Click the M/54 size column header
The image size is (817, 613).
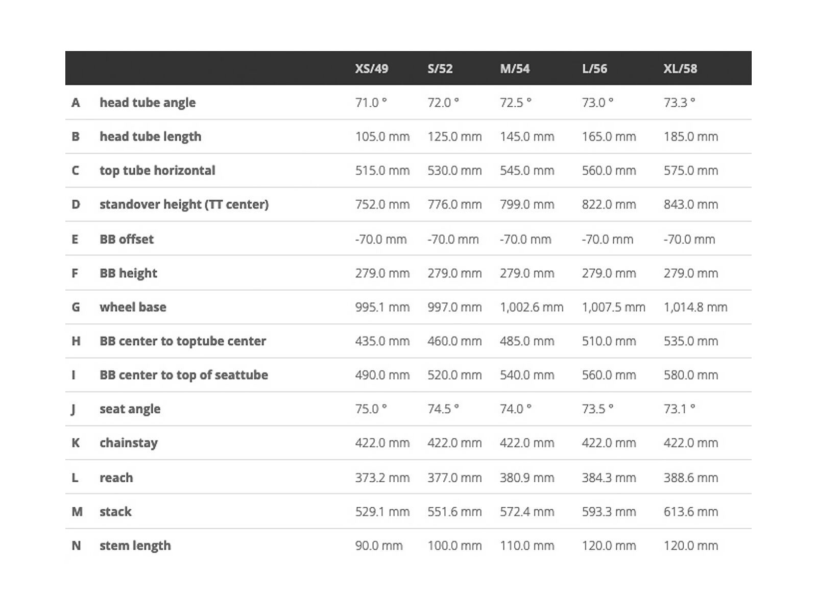tap(514, 68)
